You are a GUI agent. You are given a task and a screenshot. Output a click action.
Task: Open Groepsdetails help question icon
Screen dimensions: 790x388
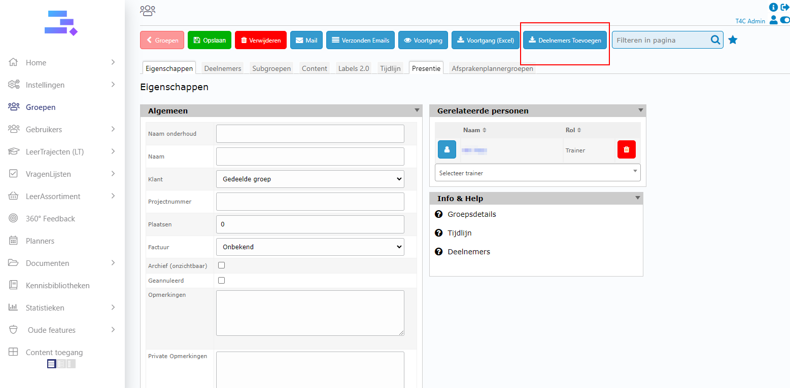(439, 214)
